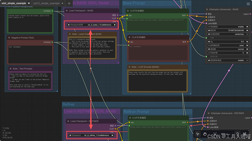Add a new workflow tab with plus
The width and height of the screenshot is (252, 141).
click(69, 3)
